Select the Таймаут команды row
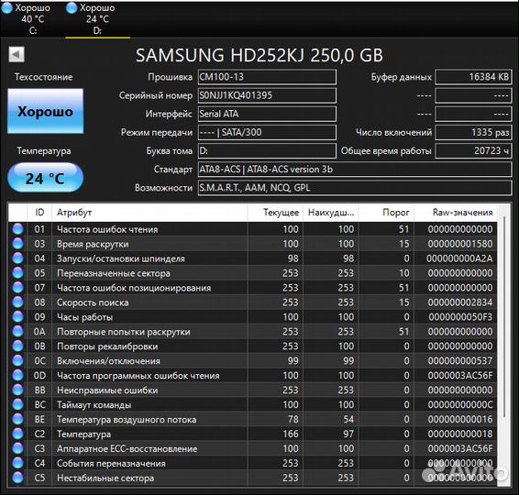519x495 pixels. [253, 404]
